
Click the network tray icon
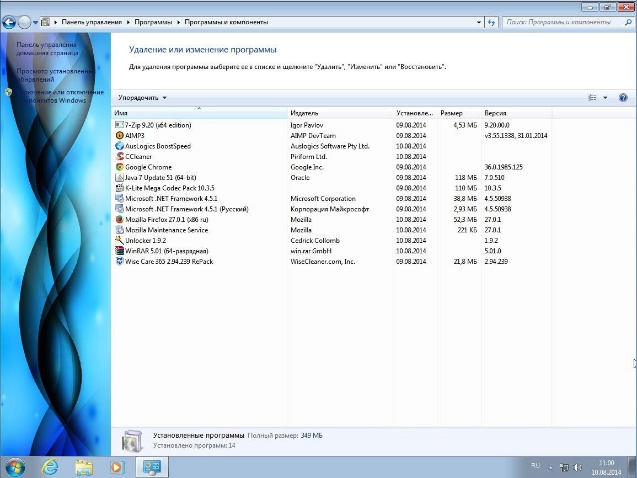pos(564,468)
